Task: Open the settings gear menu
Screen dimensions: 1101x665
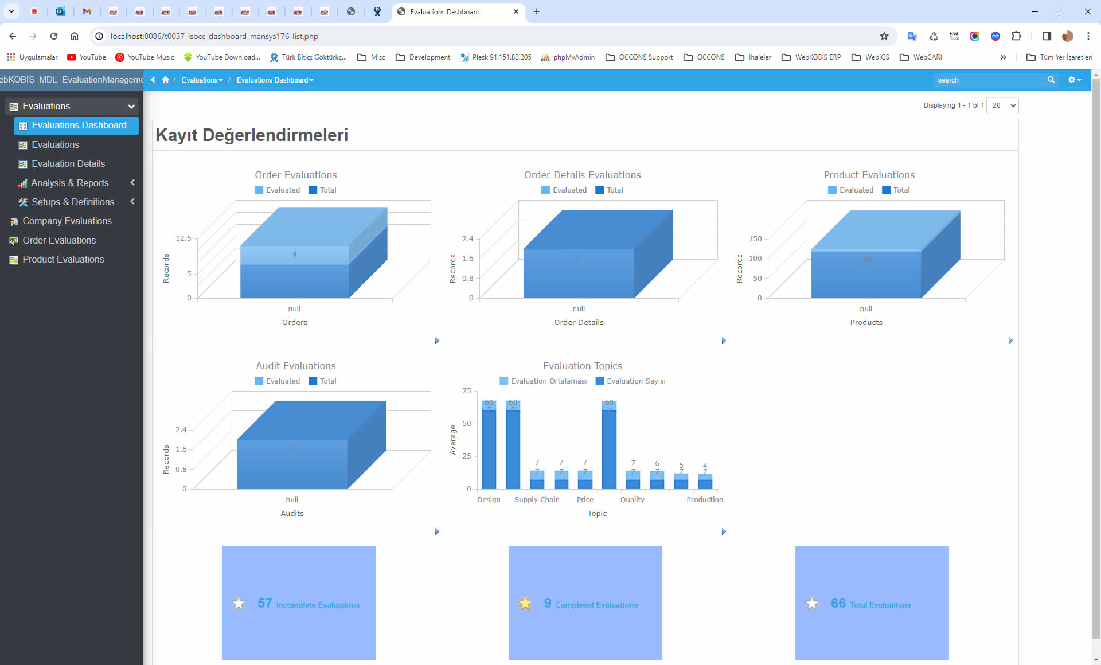Action: 1074,80
